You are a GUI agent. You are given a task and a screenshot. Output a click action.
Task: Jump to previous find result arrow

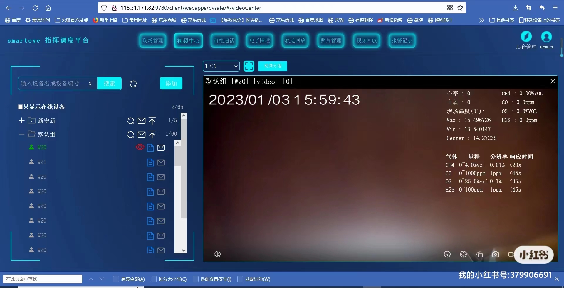coord(91,279)
